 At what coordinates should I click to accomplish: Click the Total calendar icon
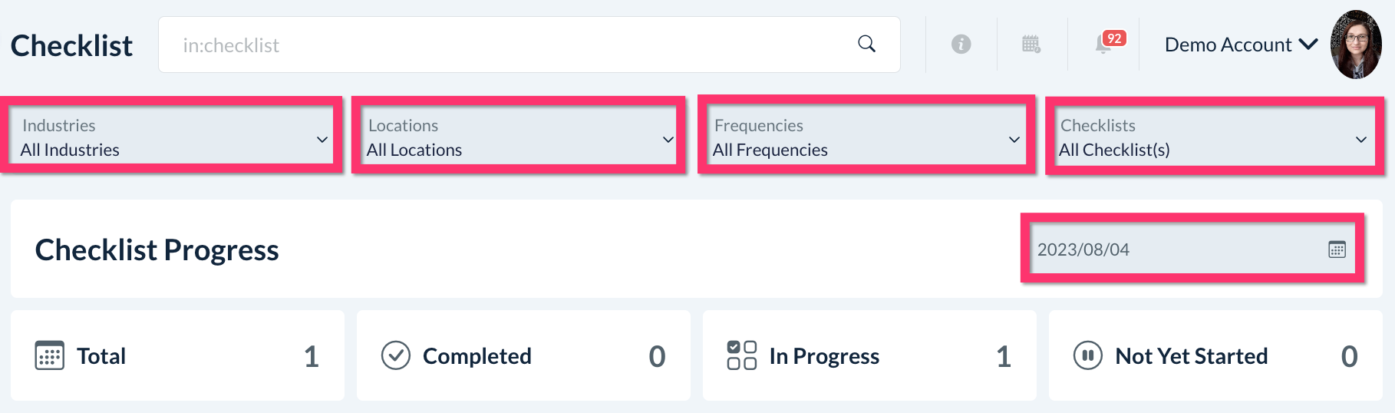click(x=50, y=355)
